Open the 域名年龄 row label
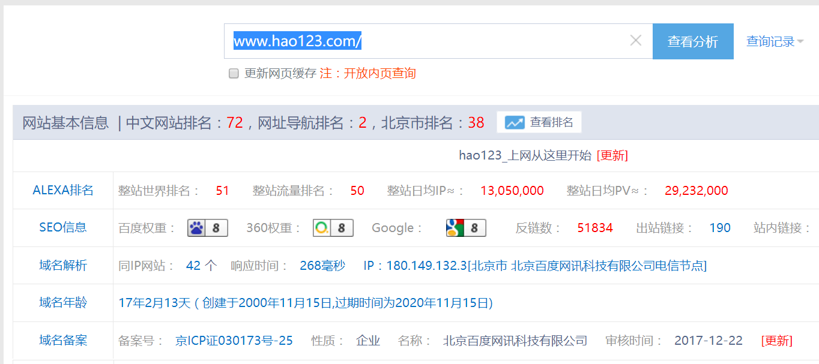This screenshot has width=819, height=364. click(63, 302)
